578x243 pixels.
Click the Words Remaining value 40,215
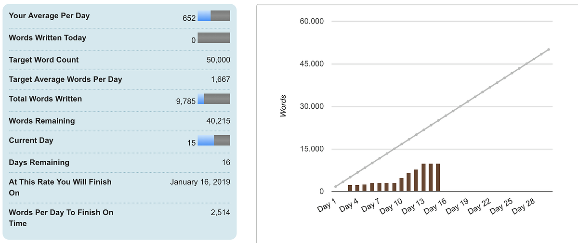click(218, 121)
